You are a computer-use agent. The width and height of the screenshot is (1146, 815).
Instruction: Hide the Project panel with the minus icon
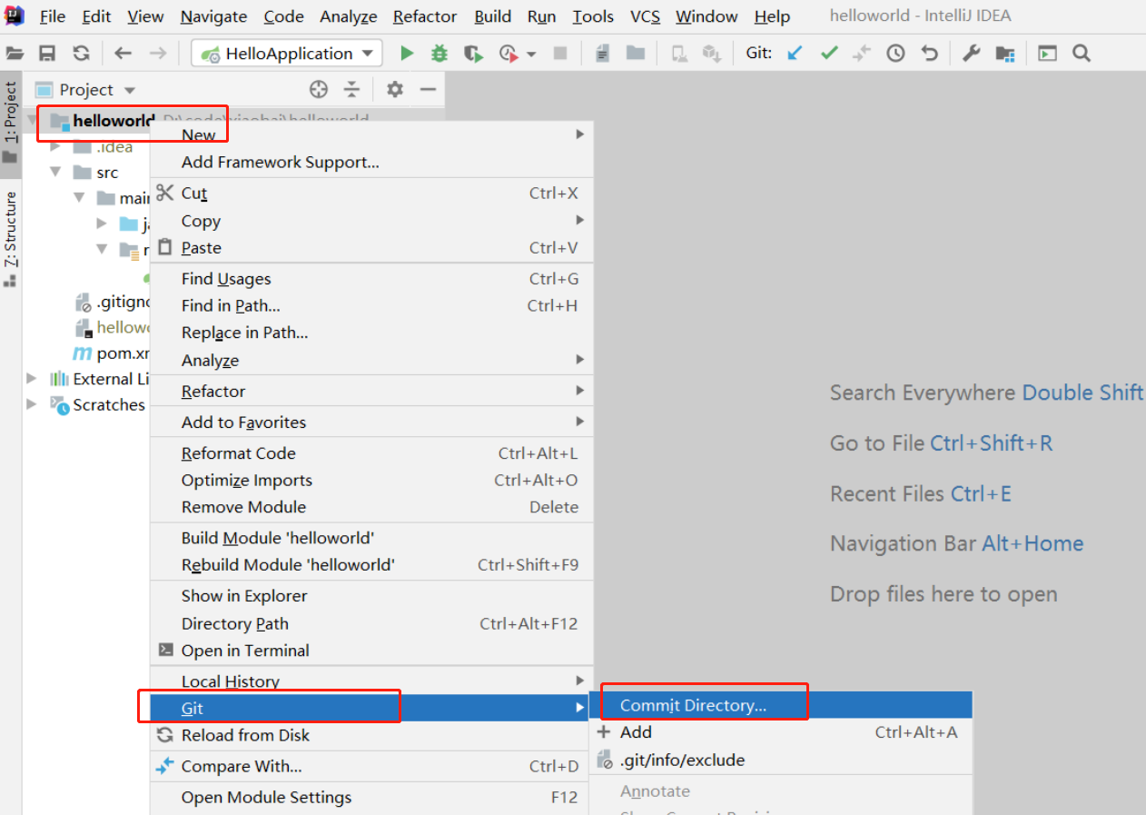[x=429, y=89]
